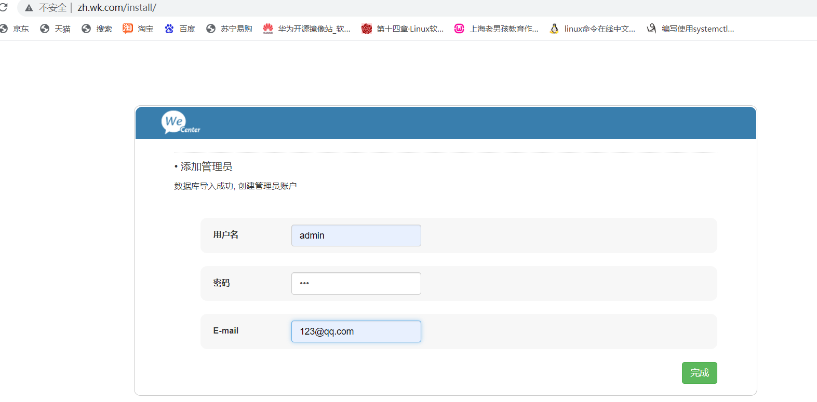Click the 添加管理员 heading text
The image size is (817, 402).
pyautogui.click(x=206, y=167)
